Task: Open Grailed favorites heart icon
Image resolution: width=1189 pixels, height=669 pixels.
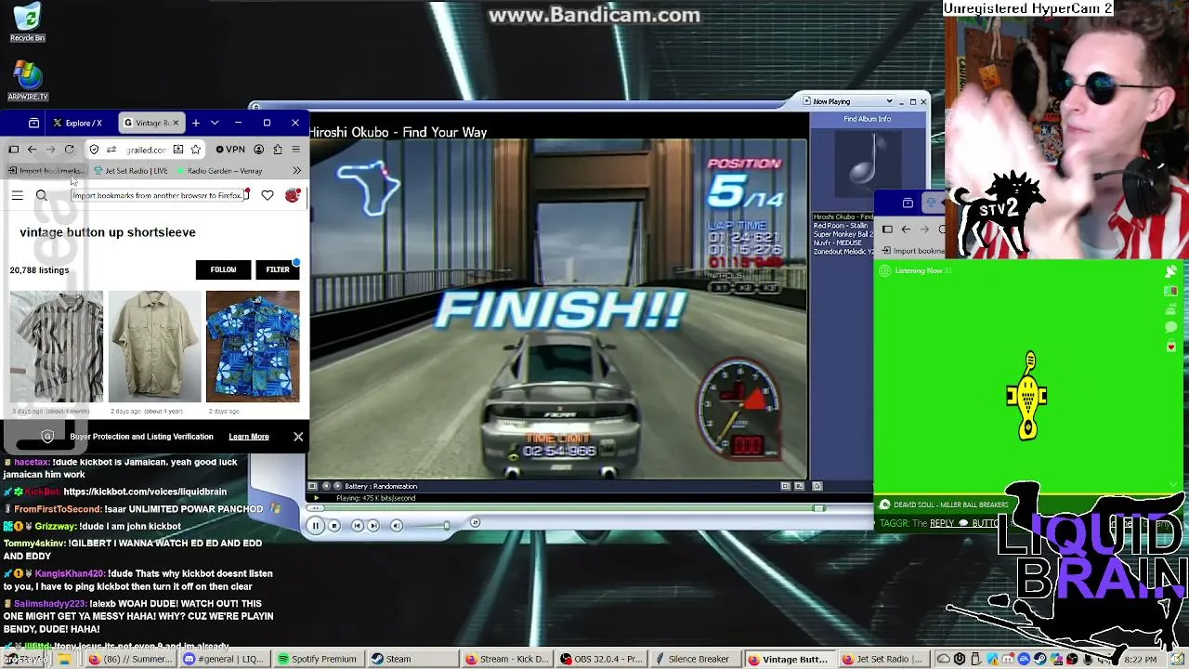Action: (268, 195)
